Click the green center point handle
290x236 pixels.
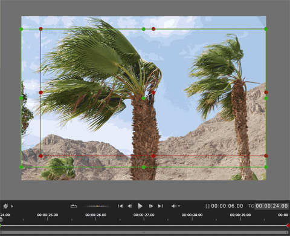[x=143, y=98]
